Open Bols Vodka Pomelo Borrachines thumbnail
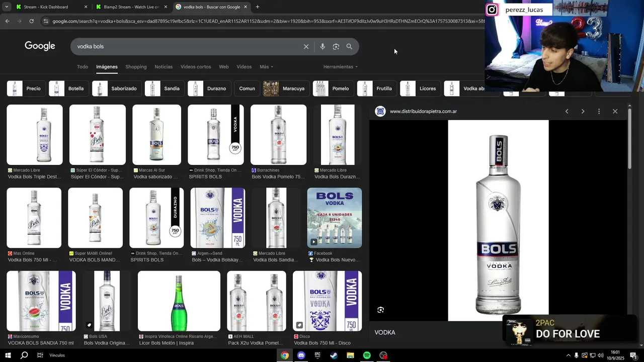Screen dimensions: 644x362 [x=278, y=135]
